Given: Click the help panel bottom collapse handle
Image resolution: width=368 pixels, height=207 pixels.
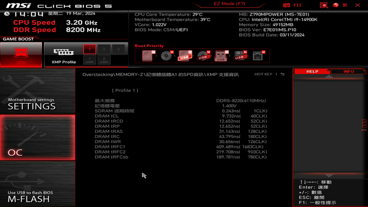Looking at the screenshot, I should click(x=329, y=175).
